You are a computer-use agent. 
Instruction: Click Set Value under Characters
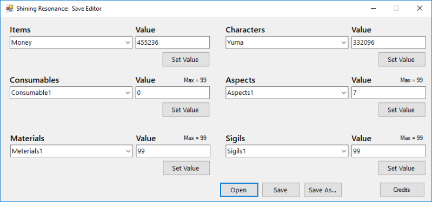[x=402, y=60]
